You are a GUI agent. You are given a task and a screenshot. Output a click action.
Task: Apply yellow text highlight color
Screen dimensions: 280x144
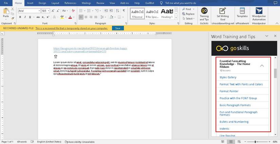tap(62, 17)
